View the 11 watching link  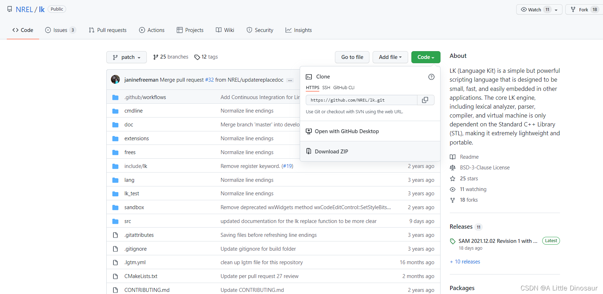click(x=473, y=189)
